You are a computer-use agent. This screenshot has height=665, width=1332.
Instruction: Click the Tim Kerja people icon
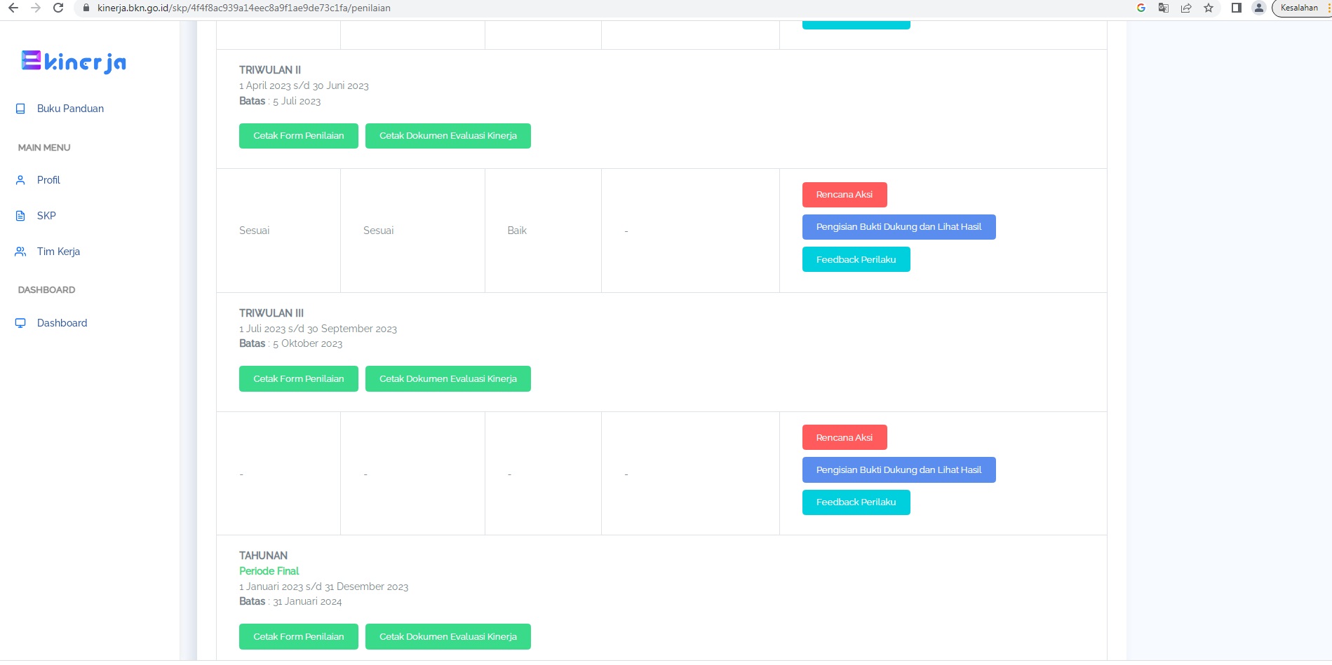point(20,252)
